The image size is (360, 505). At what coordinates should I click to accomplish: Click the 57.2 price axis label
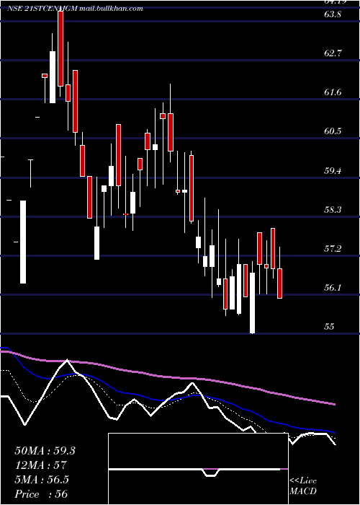coord(333,249)
